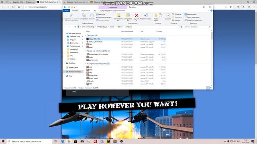Select the Вид ribbon tab
257x144 pixels.
point(95,11)
